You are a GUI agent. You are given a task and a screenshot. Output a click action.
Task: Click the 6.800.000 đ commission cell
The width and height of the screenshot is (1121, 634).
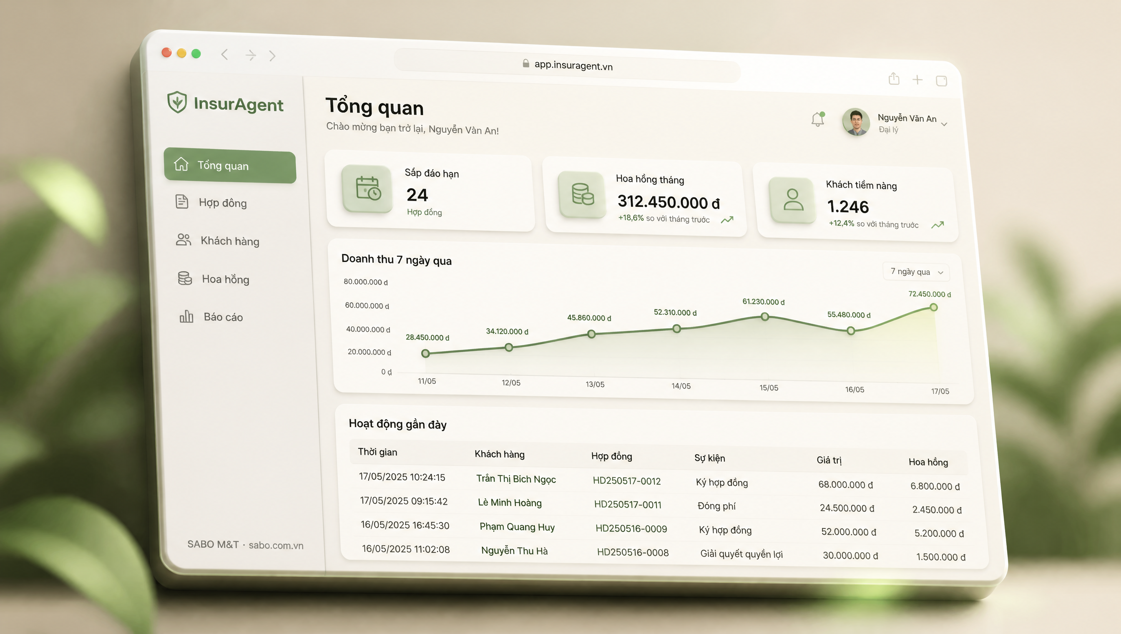[x=935, y=486]
